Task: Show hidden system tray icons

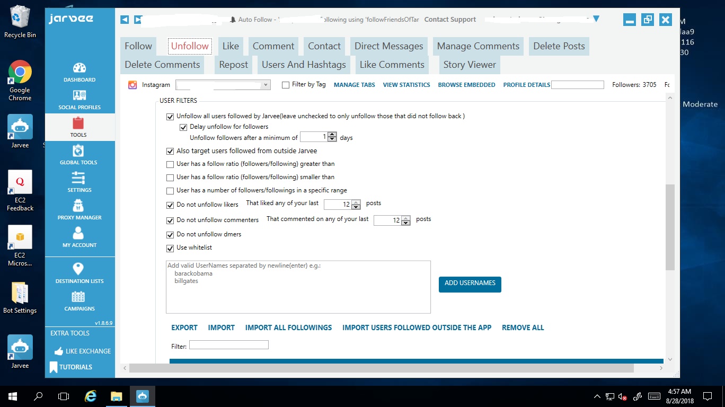Action: point(597,396)
